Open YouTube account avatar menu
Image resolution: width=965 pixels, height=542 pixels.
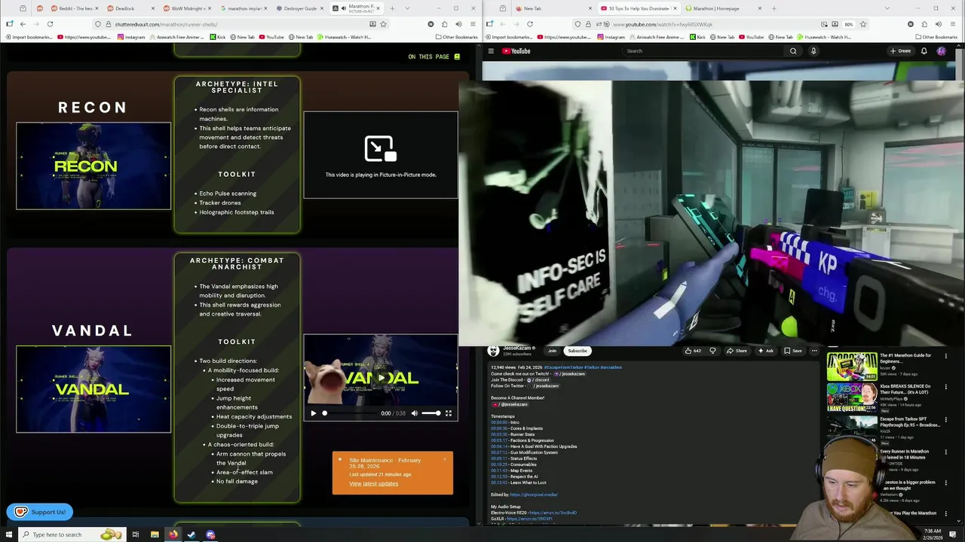coord(942,51)
